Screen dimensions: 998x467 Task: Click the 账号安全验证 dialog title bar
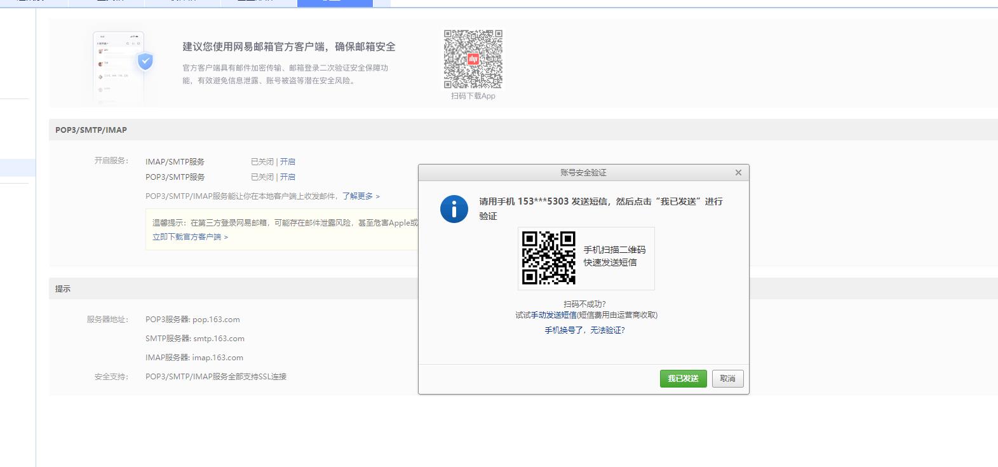click(x=583, y=173)
